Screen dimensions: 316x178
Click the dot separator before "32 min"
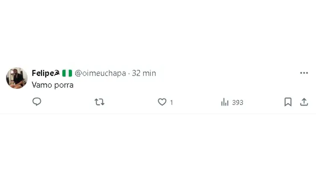point(129,73)
